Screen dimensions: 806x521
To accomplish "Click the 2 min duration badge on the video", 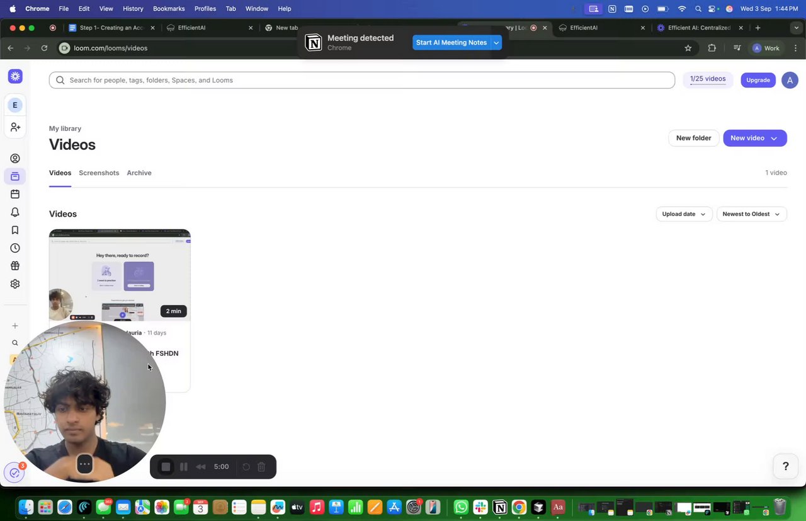I will (x=173, y=311).
